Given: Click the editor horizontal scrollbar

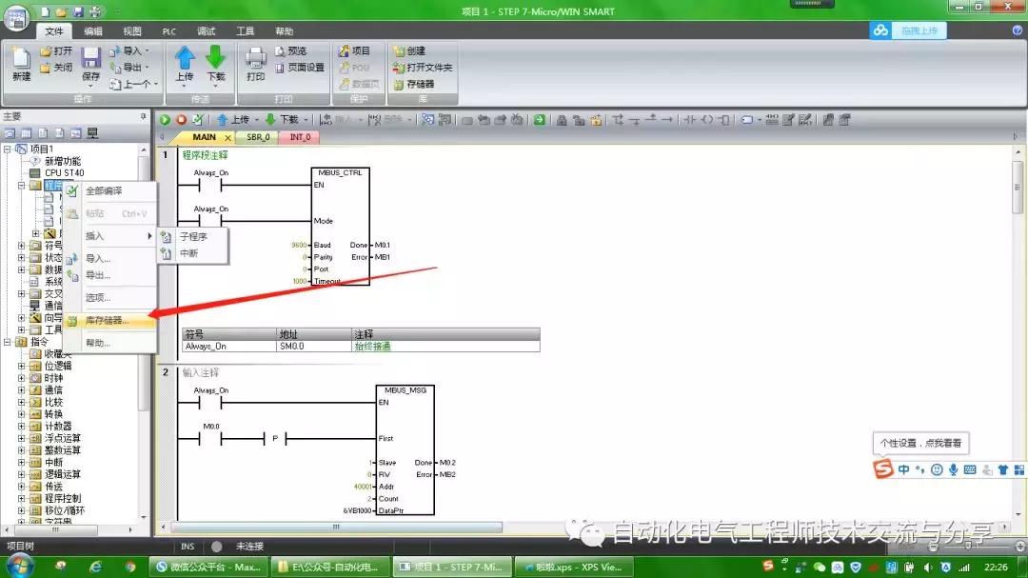Looking at the screenshot, I should tap(336, 527).
